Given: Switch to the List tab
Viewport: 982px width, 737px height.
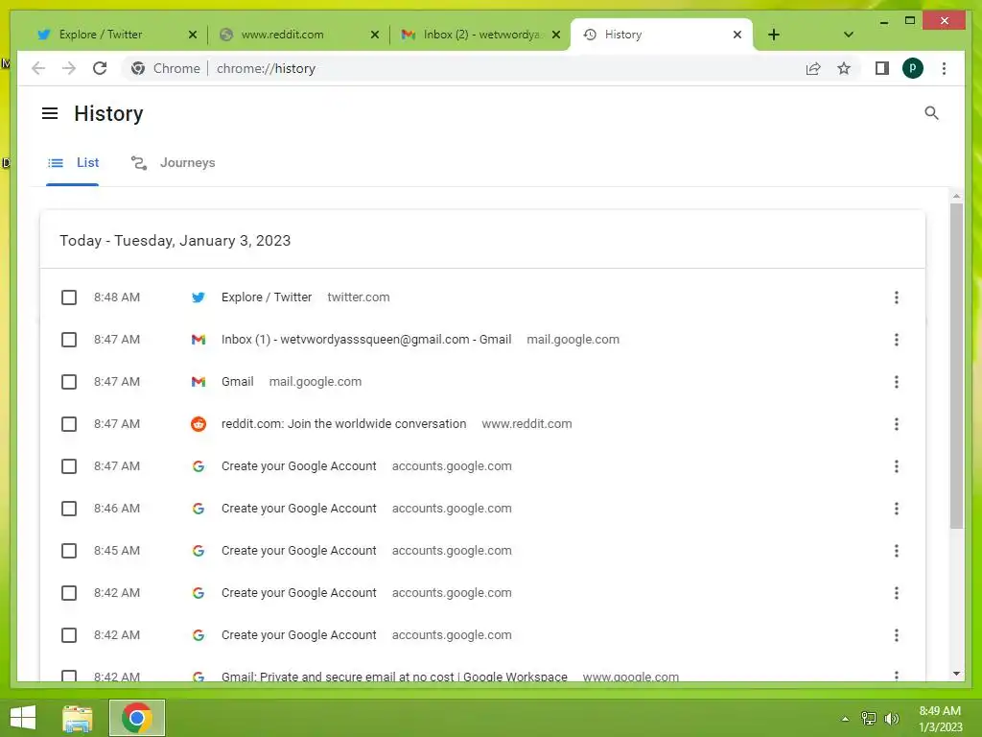Looking at the screenshot, I should pyautogui.click(x=73, y=163).
